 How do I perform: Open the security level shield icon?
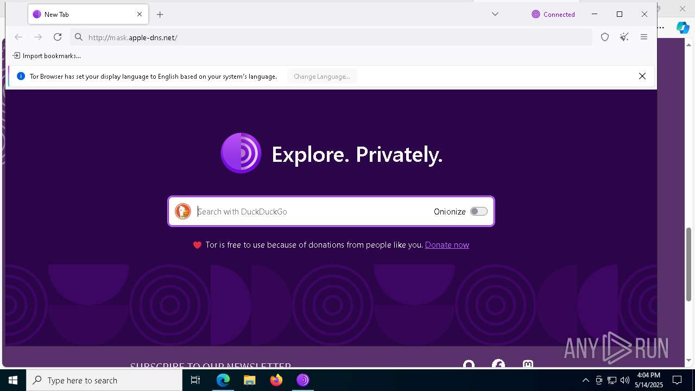pos(605,37)
